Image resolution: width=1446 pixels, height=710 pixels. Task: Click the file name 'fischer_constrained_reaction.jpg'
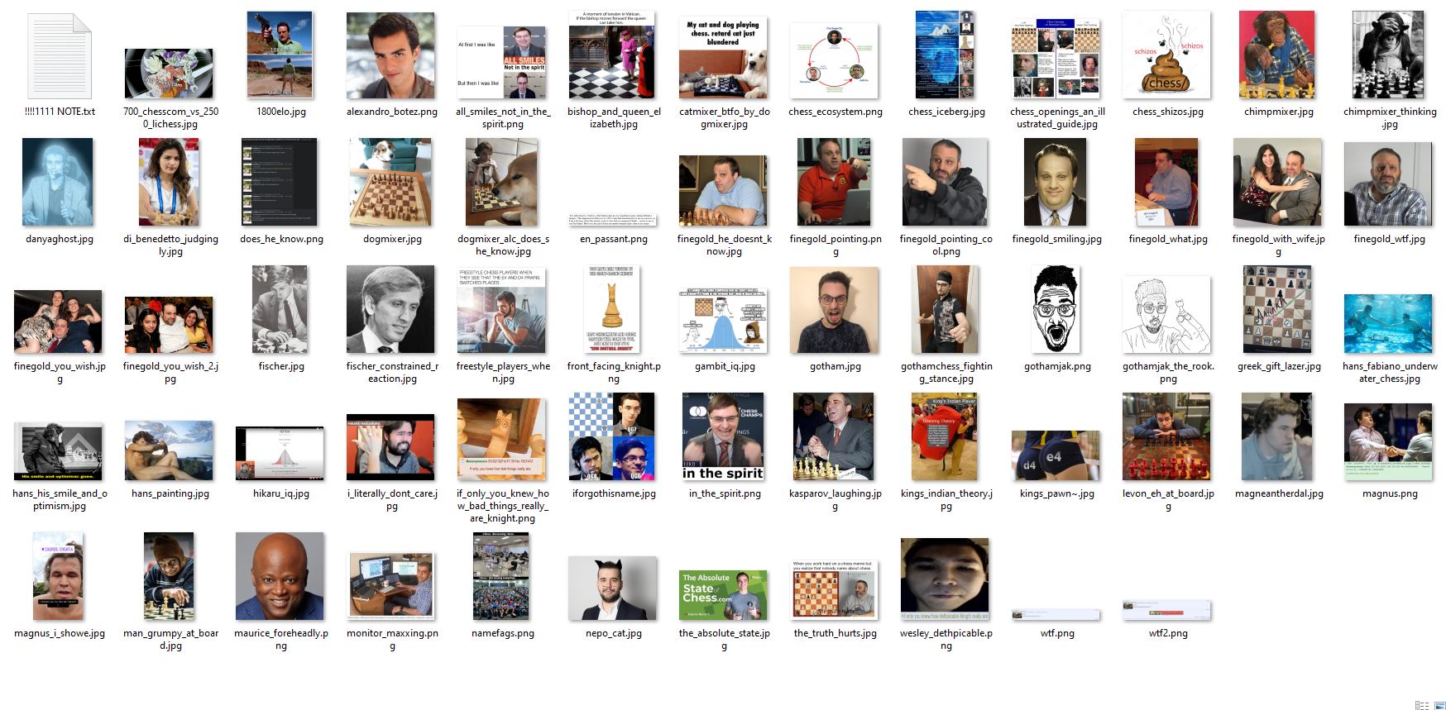tap(392, 373)
